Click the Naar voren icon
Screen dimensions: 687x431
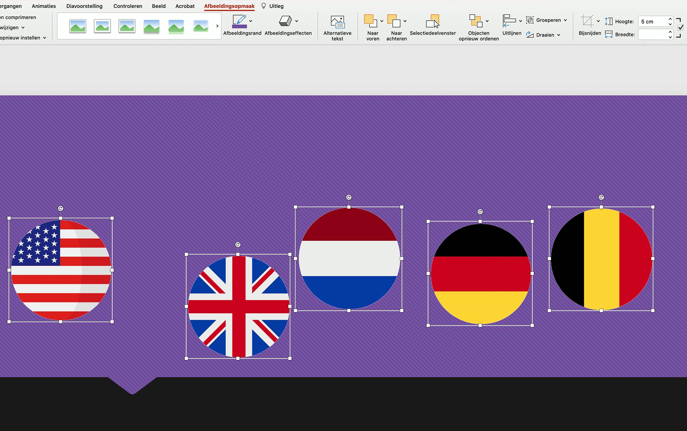click(x=370, y=21)
